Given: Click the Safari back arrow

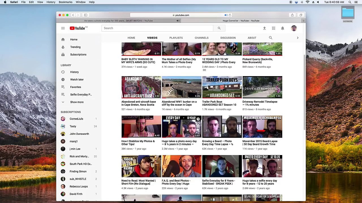Looking at the screenshot, I should (73, 15).
